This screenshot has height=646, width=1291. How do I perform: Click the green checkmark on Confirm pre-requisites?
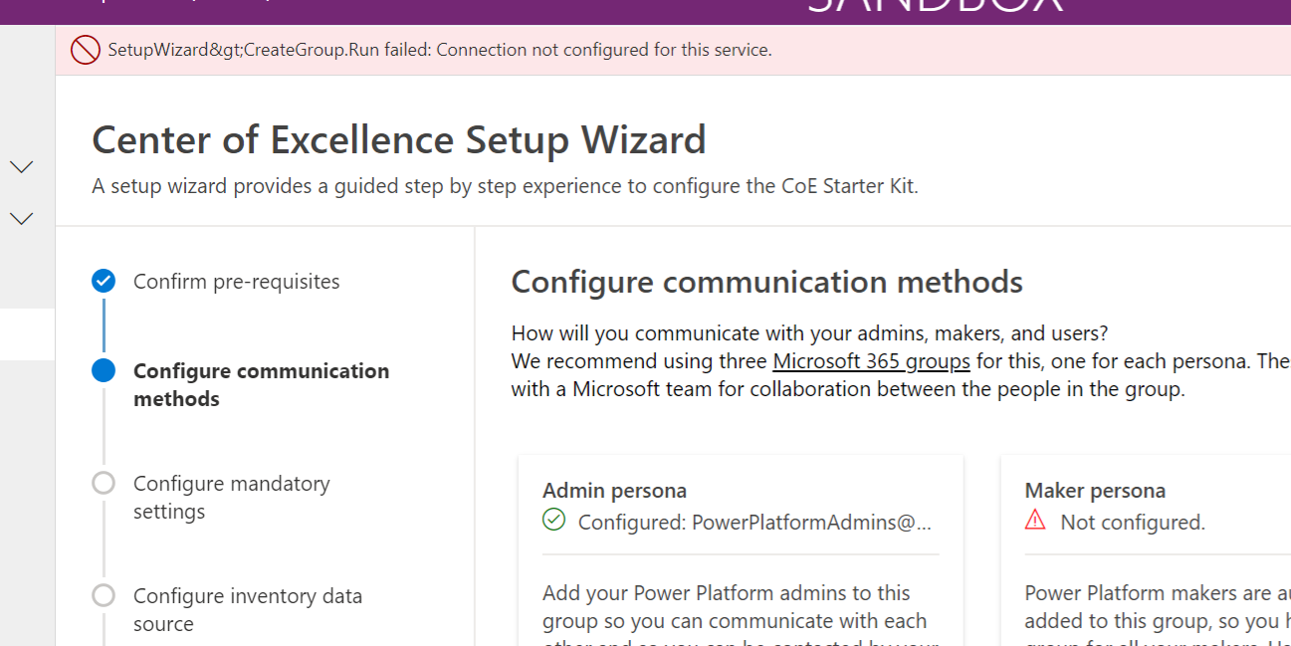tap(104, 281)
